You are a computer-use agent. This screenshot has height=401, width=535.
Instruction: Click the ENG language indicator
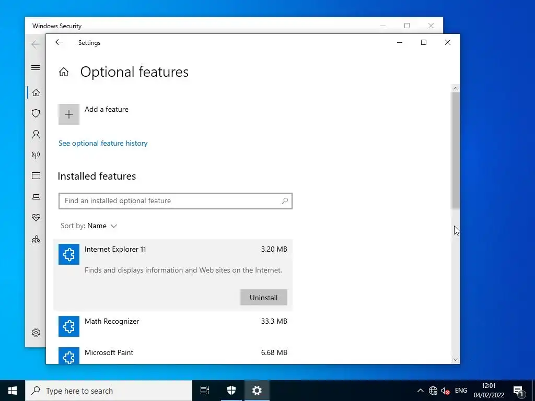coord(461,391)
